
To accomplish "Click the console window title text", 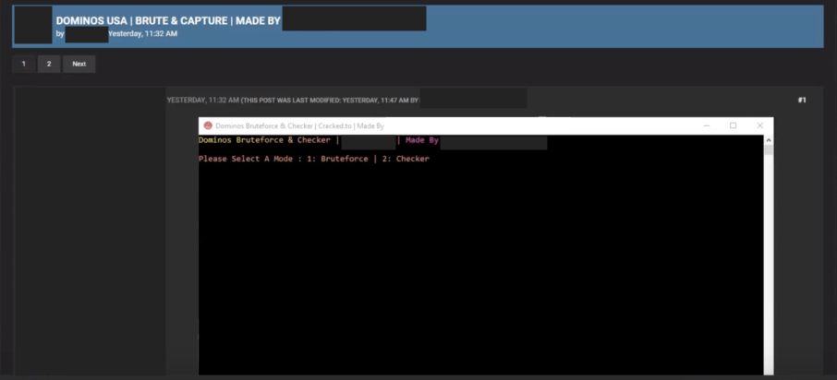I will tap(299, 125).
